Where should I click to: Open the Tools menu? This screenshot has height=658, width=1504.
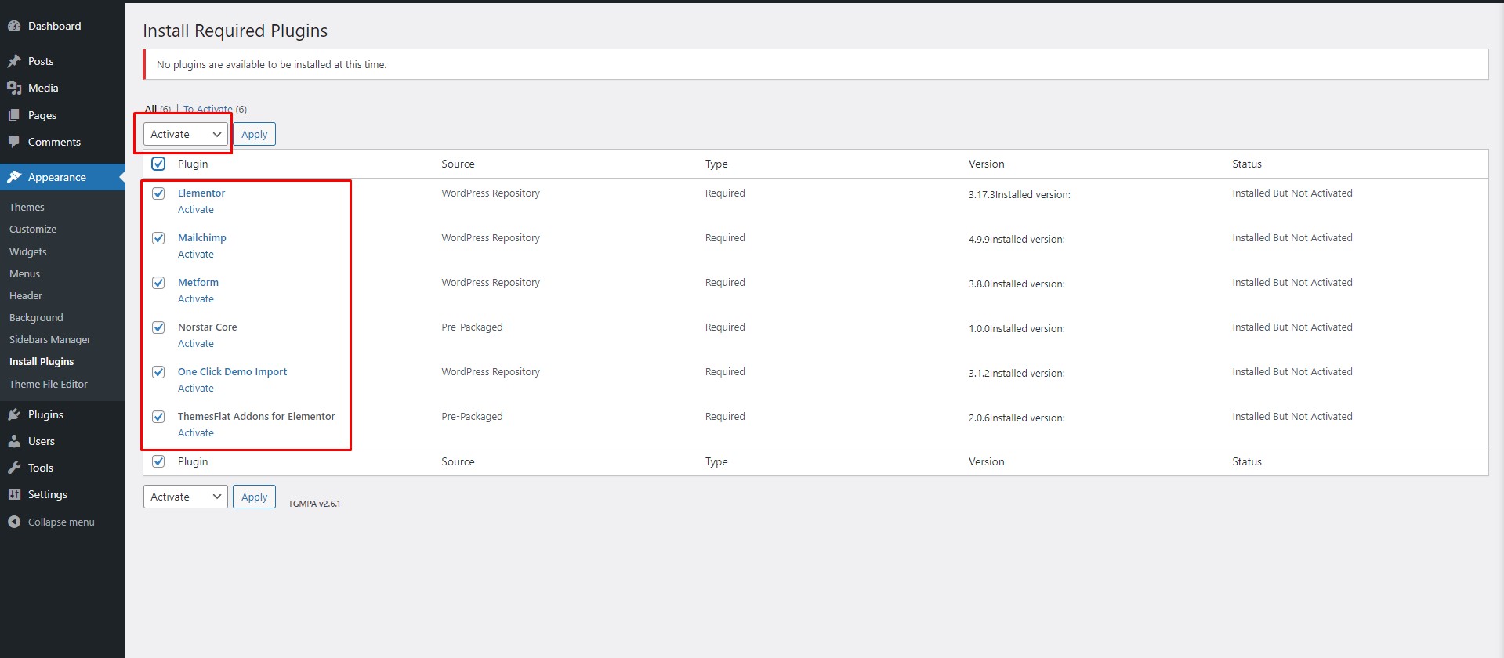[63, 468]
